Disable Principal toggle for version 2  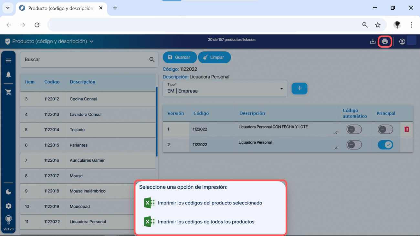click(x=385, y=145)
